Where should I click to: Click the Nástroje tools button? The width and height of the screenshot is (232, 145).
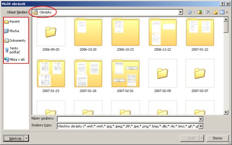(14, 138)
